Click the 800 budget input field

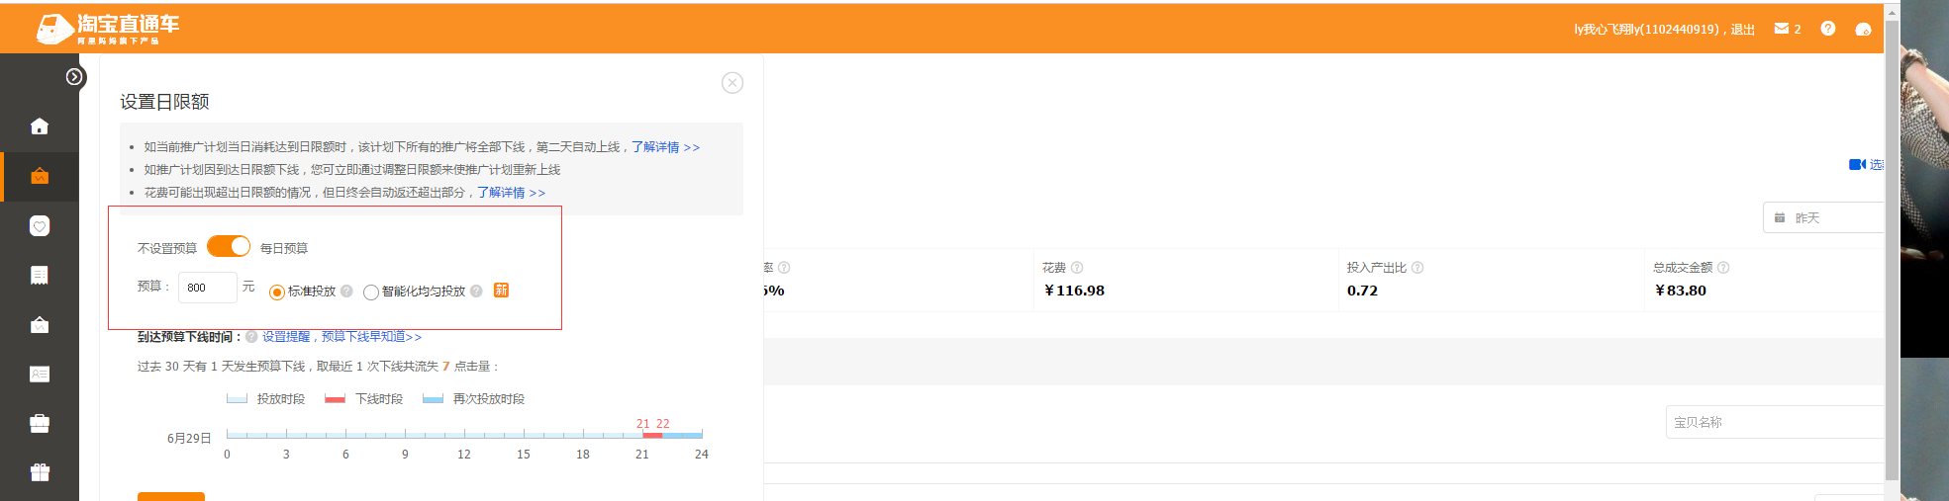coord(207,288)
